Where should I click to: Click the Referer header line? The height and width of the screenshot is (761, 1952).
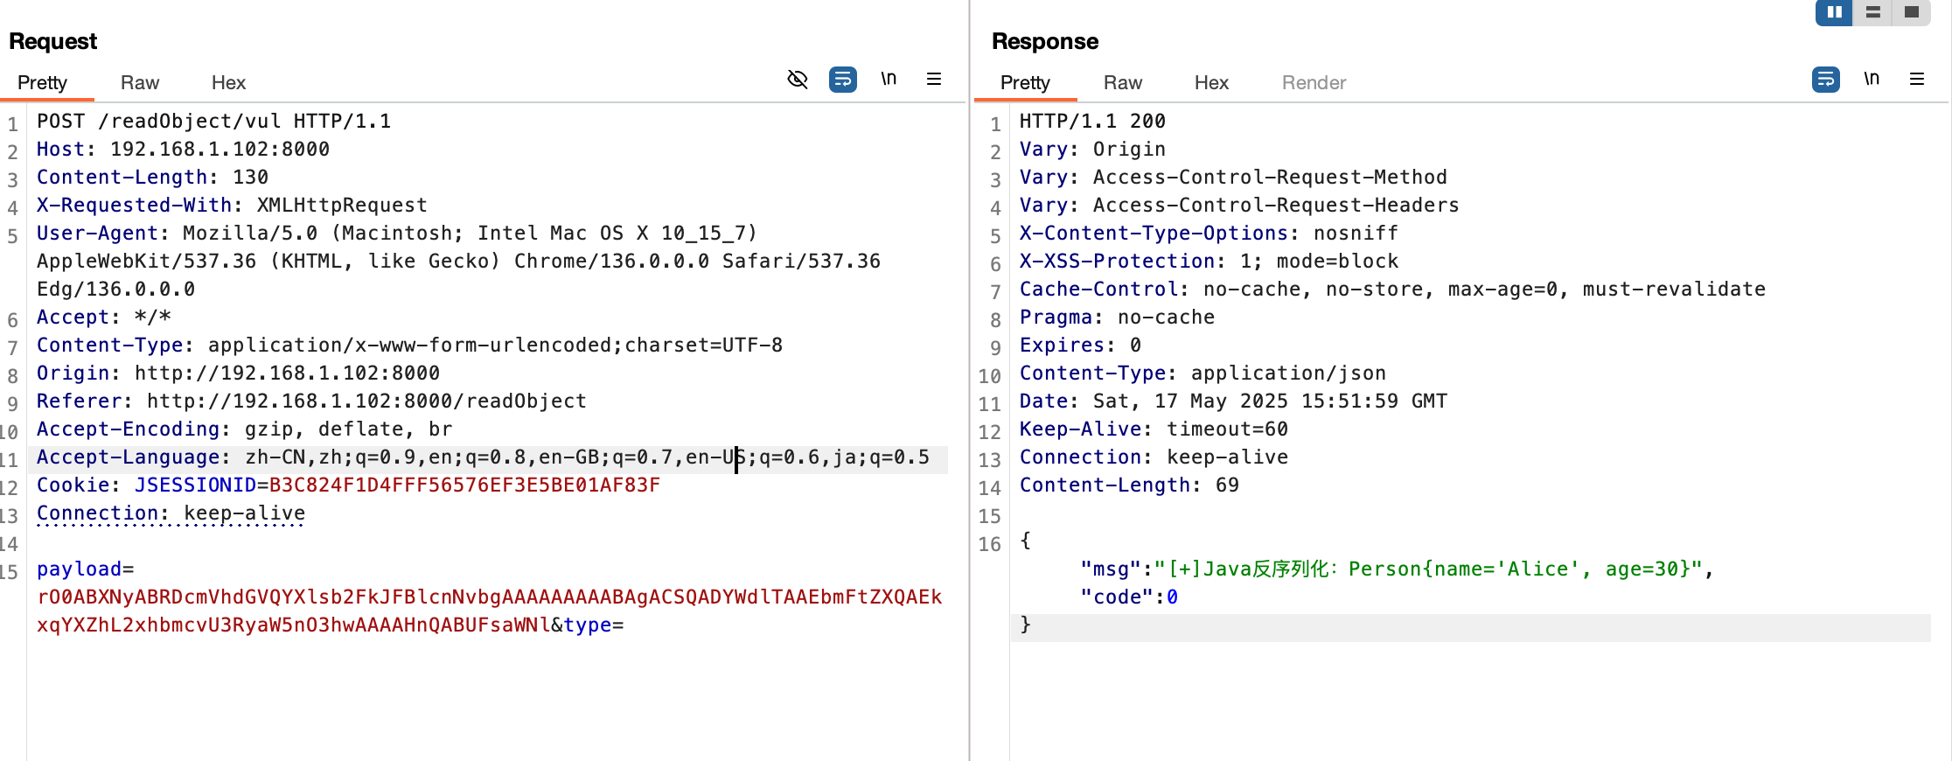point(311,401)
